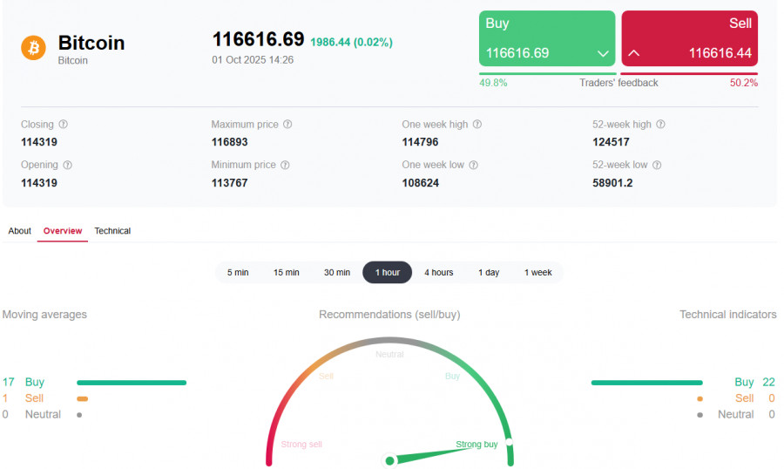Click the red Sell 116616.44 button
Image resolution: width=784 pixels, height=469 pixels.
point(690,38)
